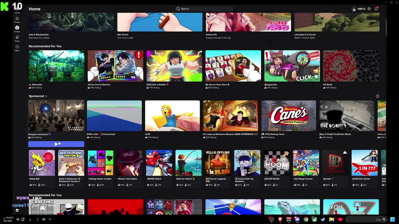Image resolution: width=399 pixels, height=224 pixels.
Task: Open OBS Studio from the taskbar
Action: [x=272, y=219]
